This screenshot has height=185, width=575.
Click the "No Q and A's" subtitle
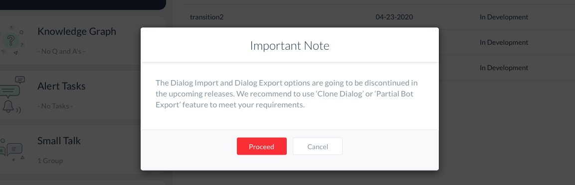point(61,51)
